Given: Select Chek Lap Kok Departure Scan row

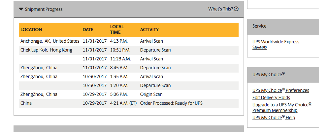Looking at the screenshot, I should pyautogui.click(x=129, y=50).
